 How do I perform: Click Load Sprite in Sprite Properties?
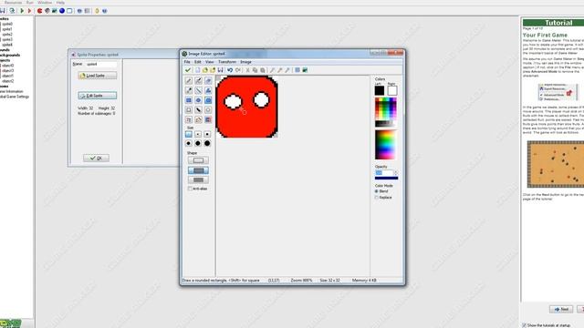coord(98,76)
